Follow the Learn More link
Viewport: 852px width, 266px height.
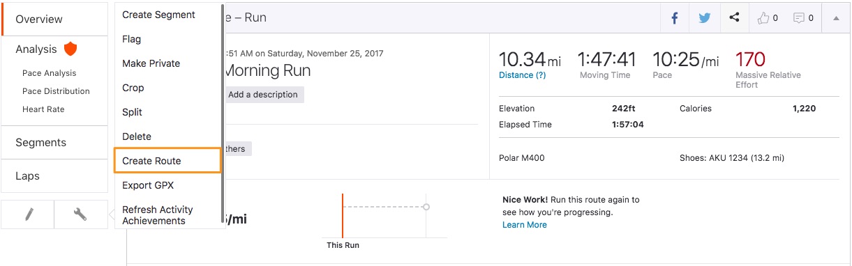[525, 225]
